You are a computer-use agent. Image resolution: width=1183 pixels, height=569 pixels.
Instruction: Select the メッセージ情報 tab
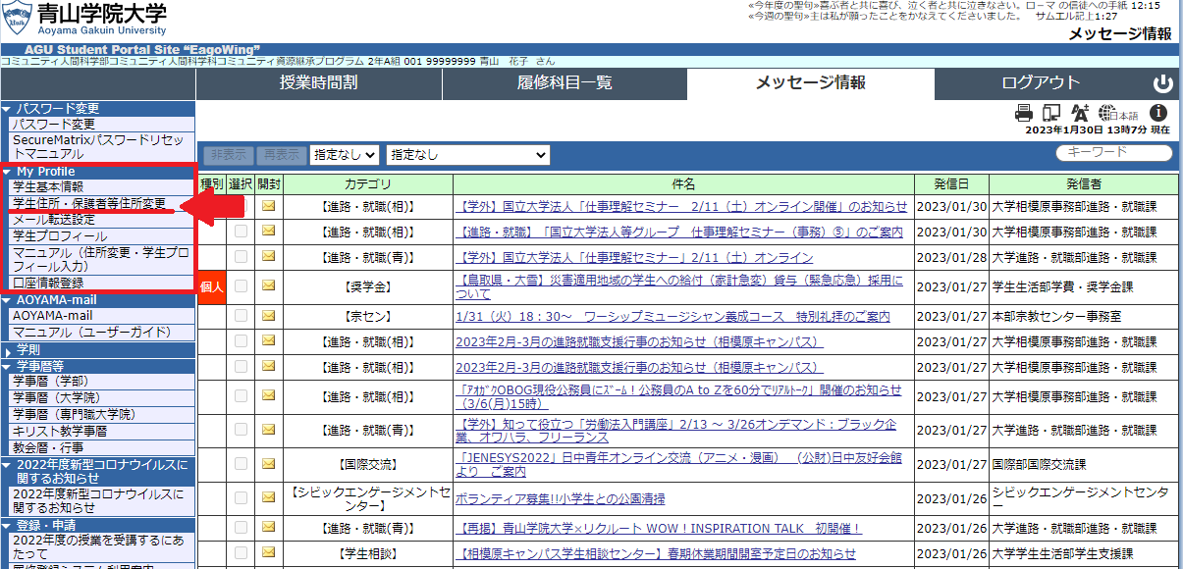(811, 83)
